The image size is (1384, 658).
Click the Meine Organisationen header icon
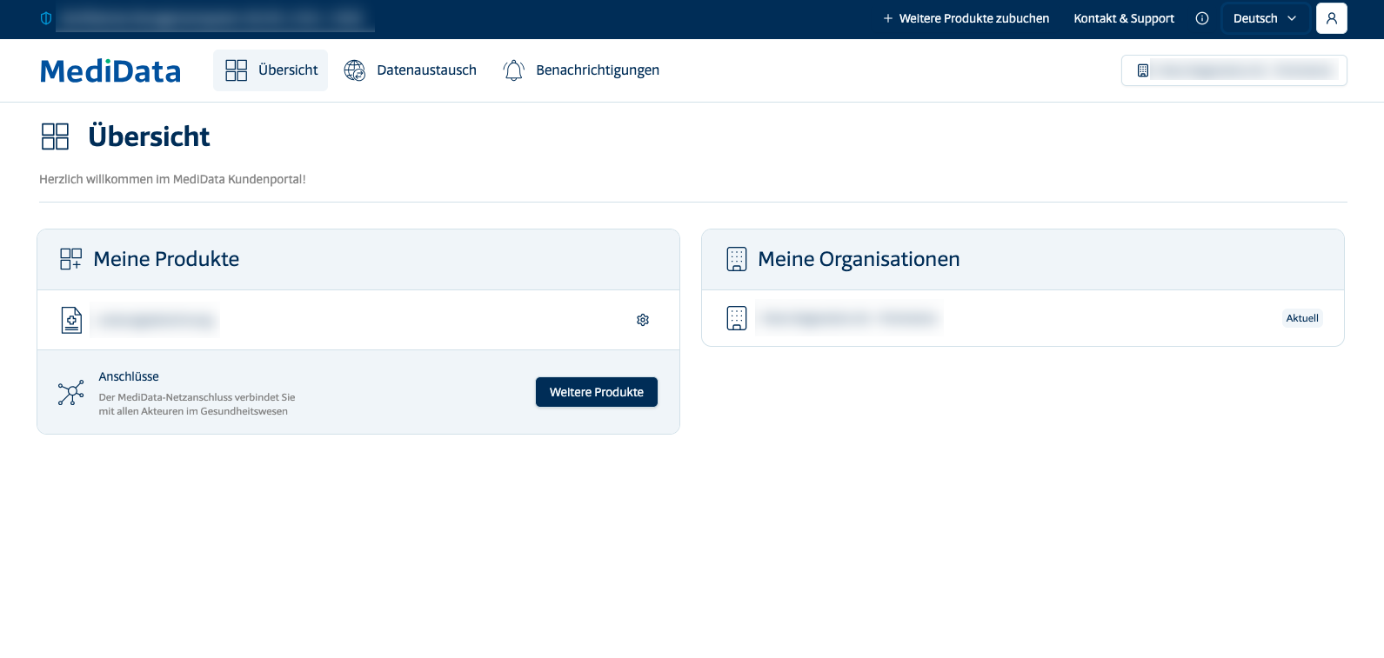(x=737, y=259)
